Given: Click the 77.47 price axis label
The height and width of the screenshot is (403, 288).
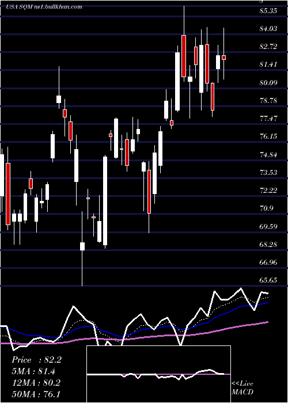Looking at the screenshot, I should point(268,119).
